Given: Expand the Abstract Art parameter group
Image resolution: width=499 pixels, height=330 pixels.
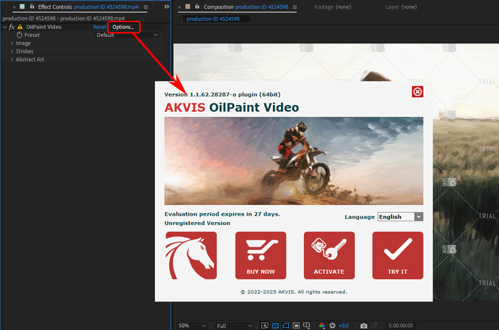Looking at the screenshot, I should tap(11, 59).
